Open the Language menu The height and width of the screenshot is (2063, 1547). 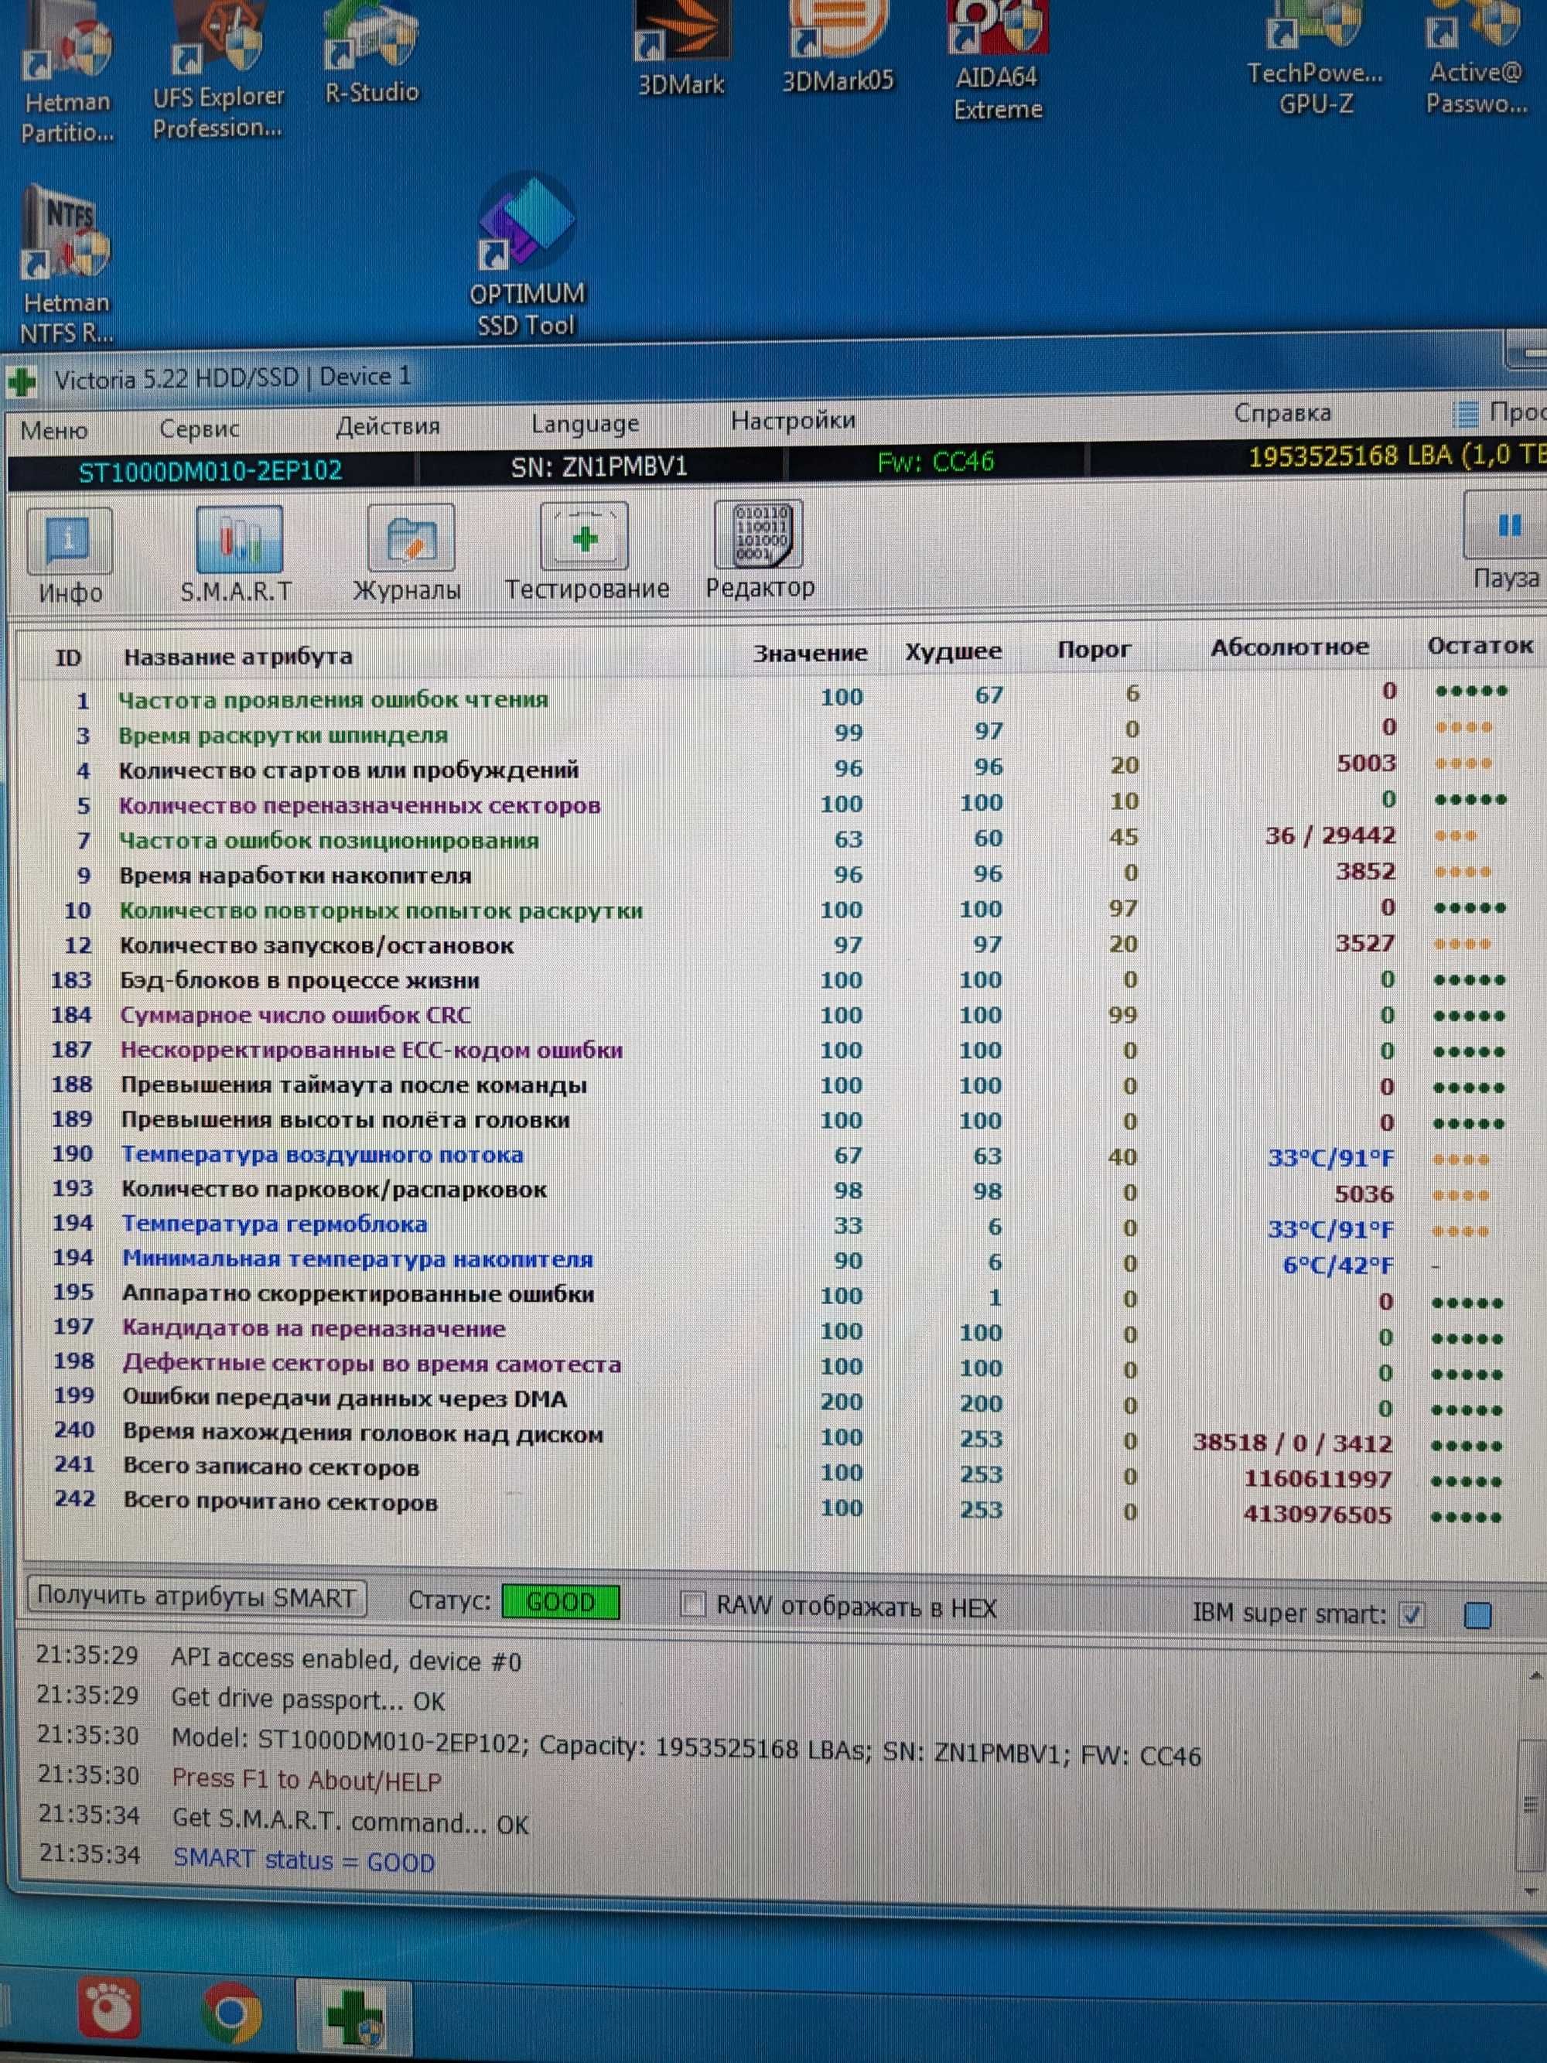(585, 425)
